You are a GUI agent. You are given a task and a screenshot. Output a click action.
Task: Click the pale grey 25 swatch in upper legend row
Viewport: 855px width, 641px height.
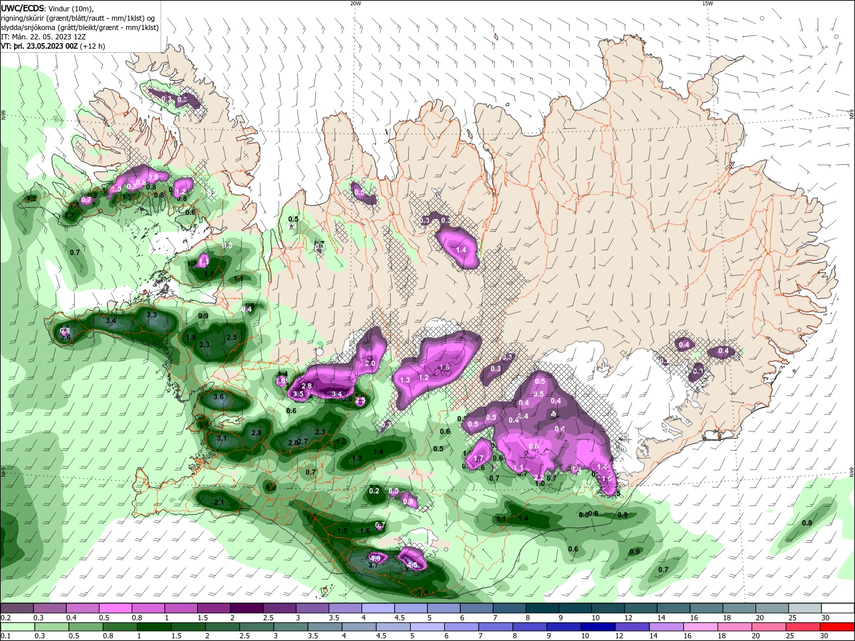[805, 608]
